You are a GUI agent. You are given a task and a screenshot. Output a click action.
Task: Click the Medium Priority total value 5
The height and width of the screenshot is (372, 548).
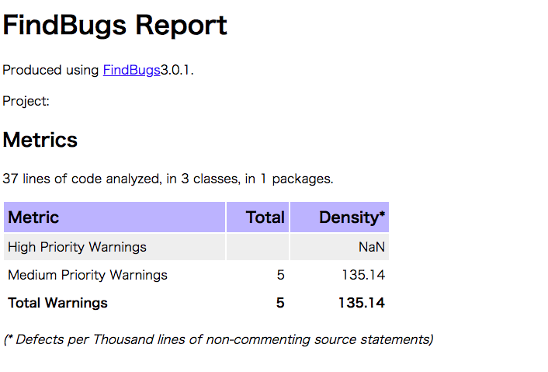coord(280,275)
